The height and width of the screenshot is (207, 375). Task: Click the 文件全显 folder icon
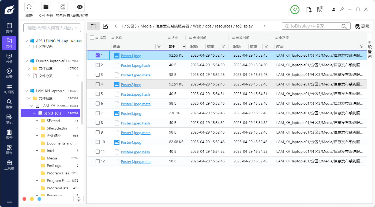point(46,7)
